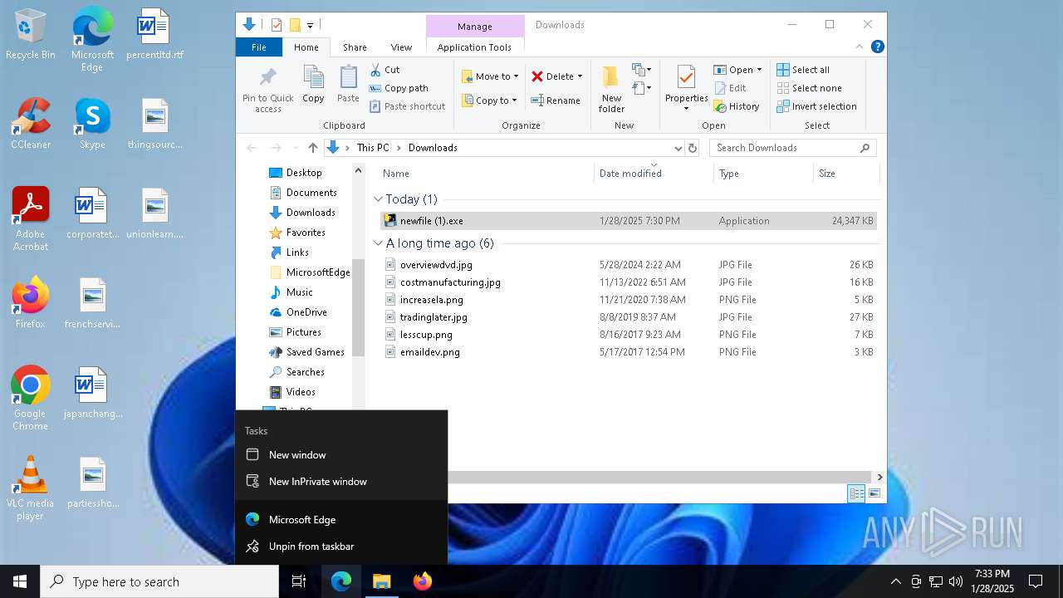Open Task View on taskbar

299,581
